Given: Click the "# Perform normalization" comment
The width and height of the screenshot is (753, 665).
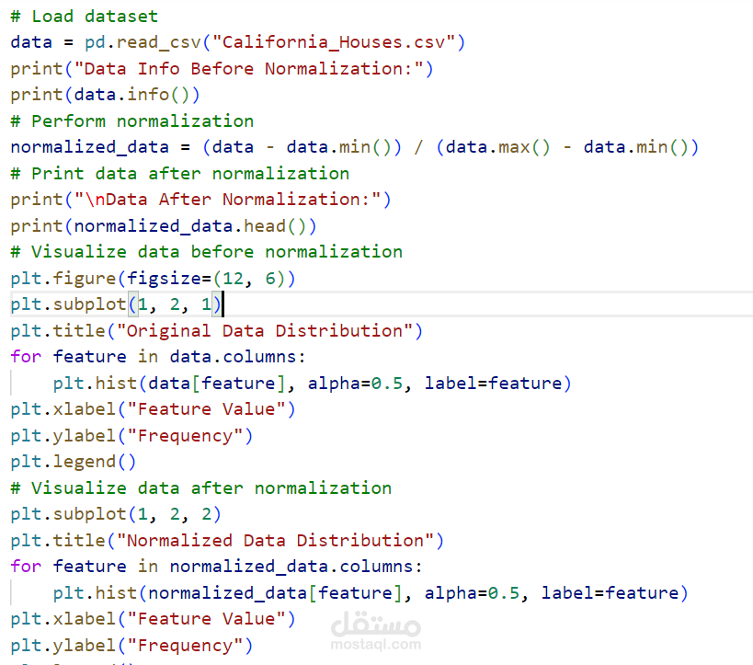Looking at the screenshot, I should pyautogui.click(x=132, y=121).
